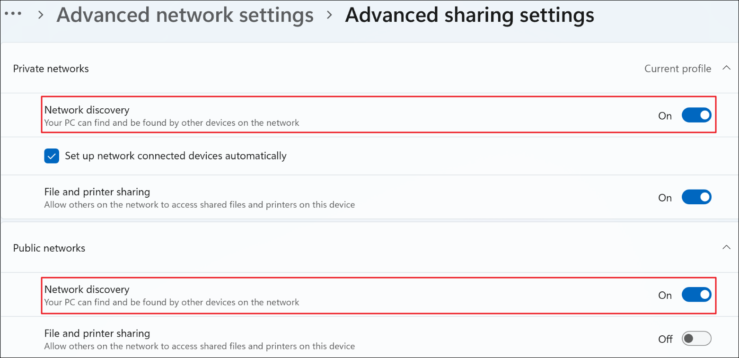The image size is (739, 358).
Task: Click the Advanced sharing settings title
Action: [469, 15]
